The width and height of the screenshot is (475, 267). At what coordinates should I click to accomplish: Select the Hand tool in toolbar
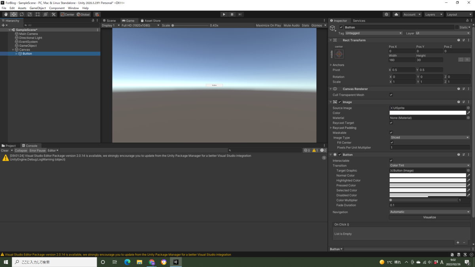click(x=6, y=14)
